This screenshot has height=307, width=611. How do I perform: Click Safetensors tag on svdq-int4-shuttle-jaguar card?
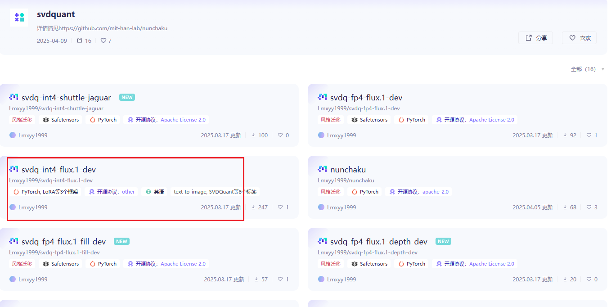(61, 120)
